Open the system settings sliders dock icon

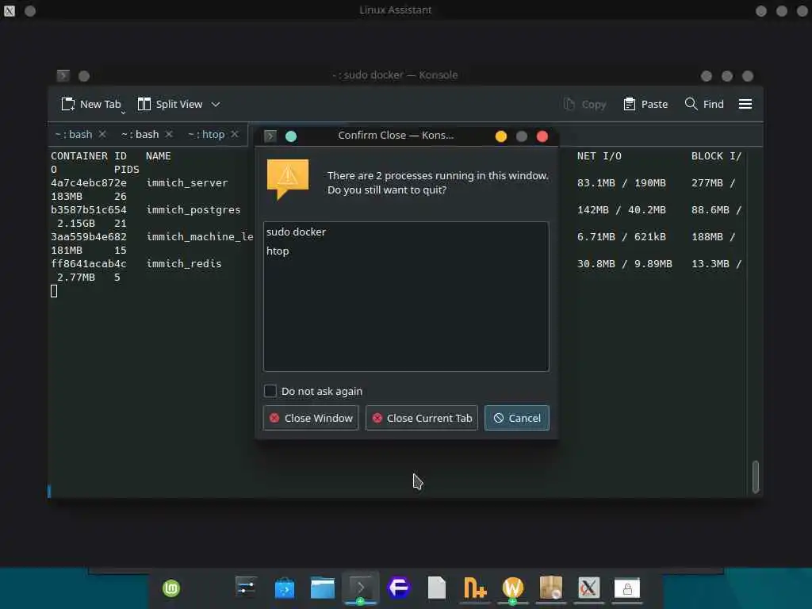pos(246,588)
